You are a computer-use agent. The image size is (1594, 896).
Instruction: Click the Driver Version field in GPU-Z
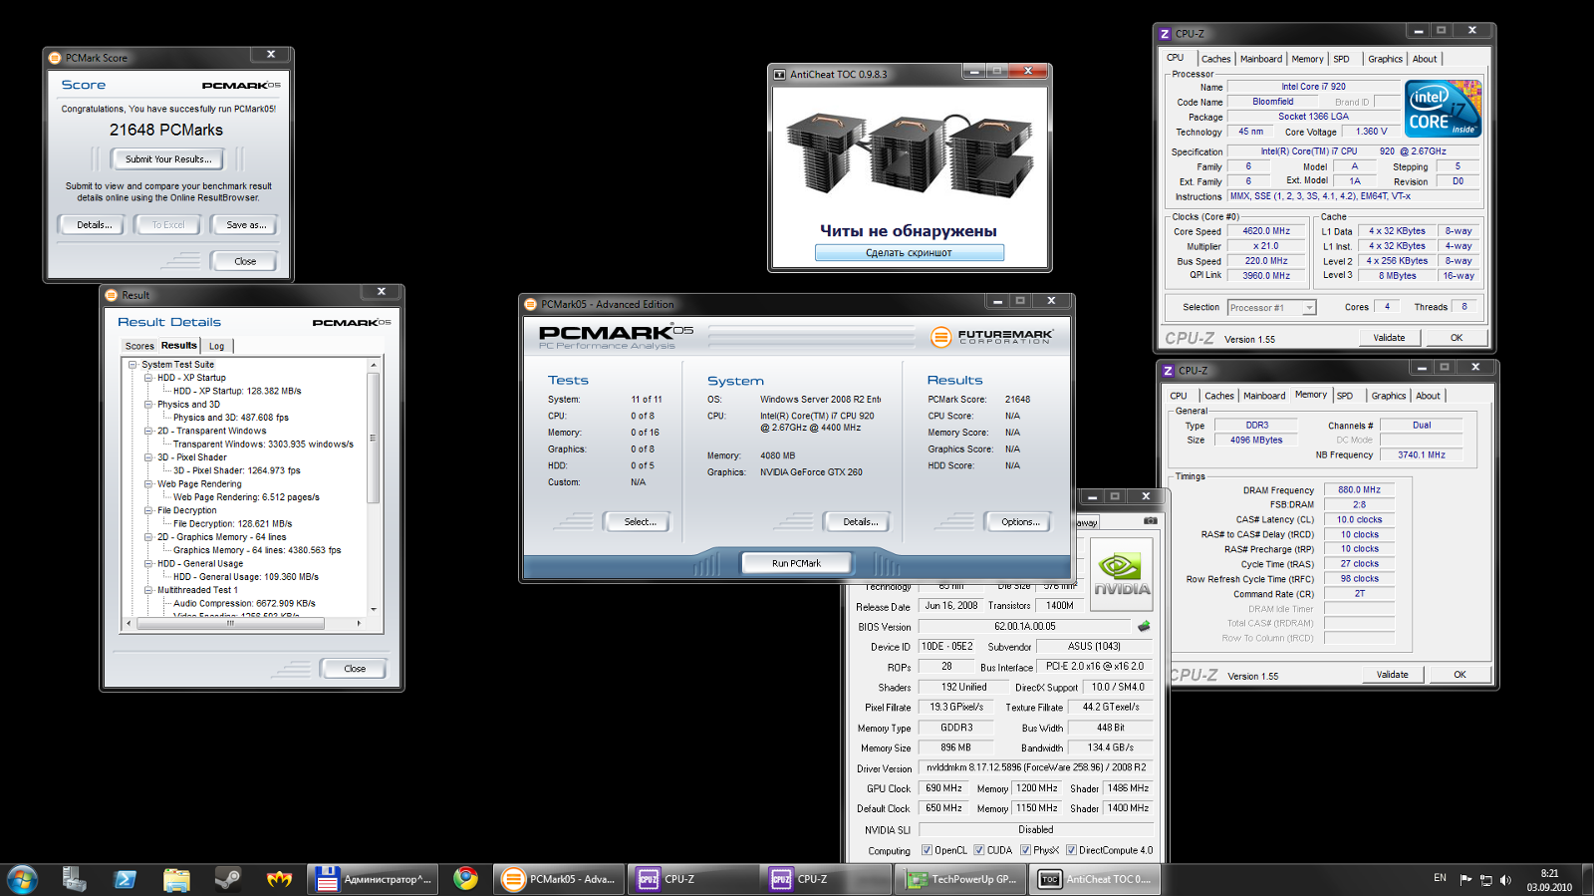1036,767
